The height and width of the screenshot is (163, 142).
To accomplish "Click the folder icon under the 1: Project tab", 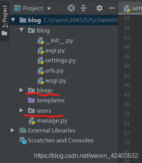I will point(4,33).
